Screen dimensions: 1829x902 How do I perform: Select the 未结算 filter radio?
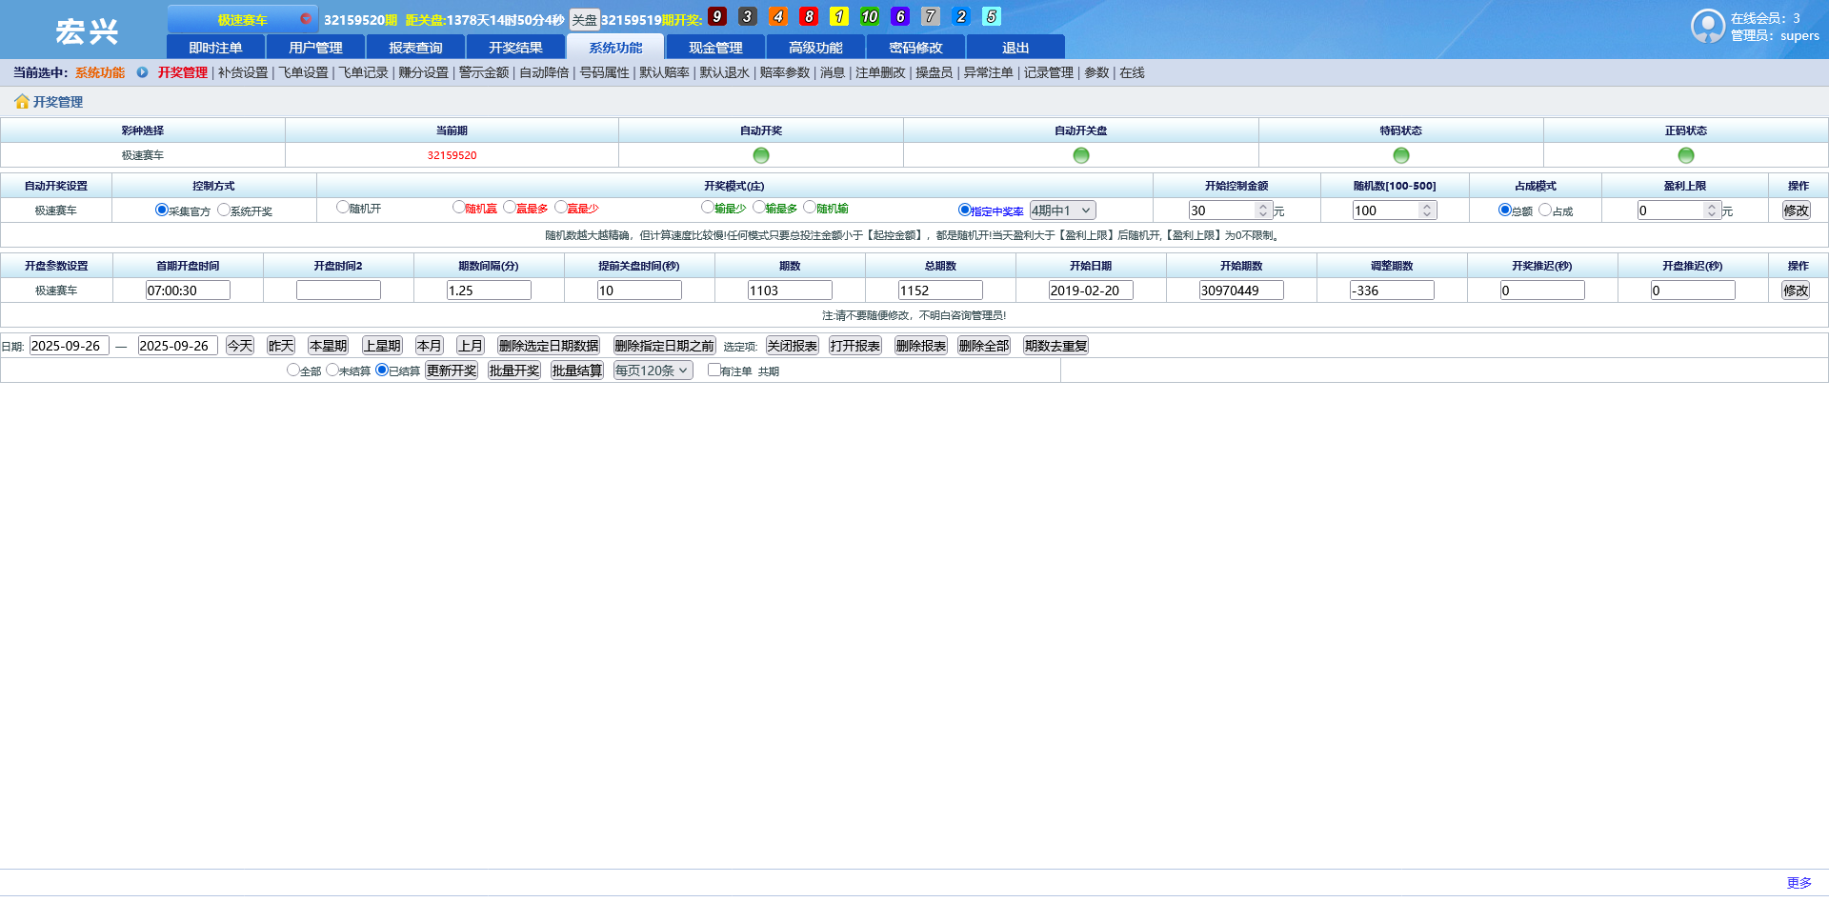click(332, 370)
